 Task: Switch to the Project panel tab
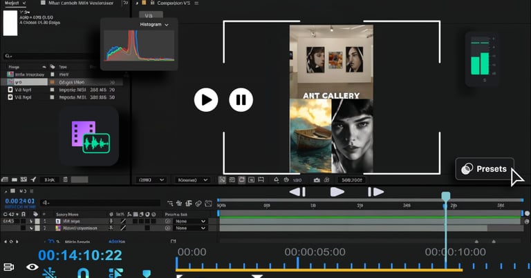[x=12, y=3]
